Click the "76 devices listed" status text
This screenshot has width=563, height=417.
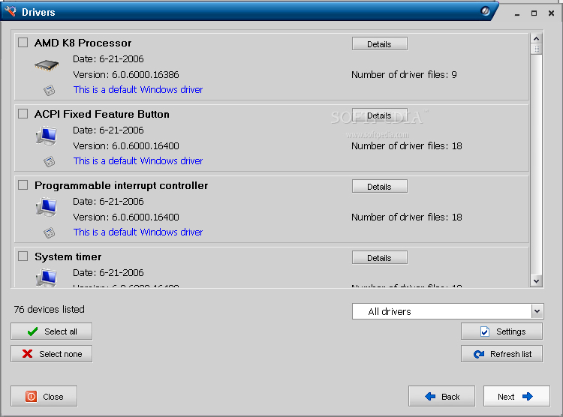pos(50,309)
